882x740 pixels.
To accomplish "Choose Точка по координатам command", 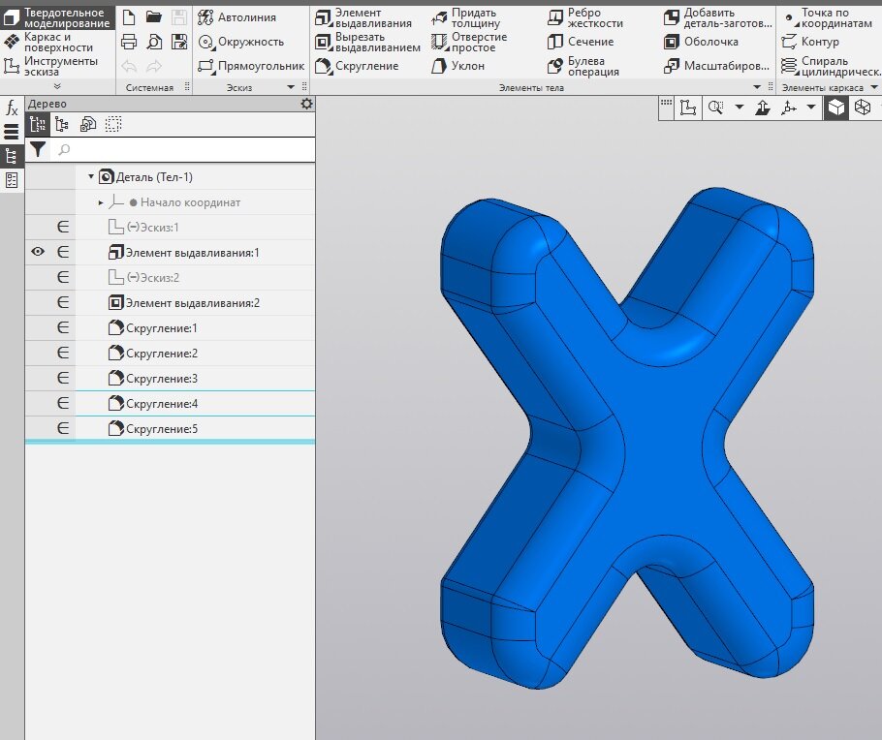I will (x=827, y=18).
